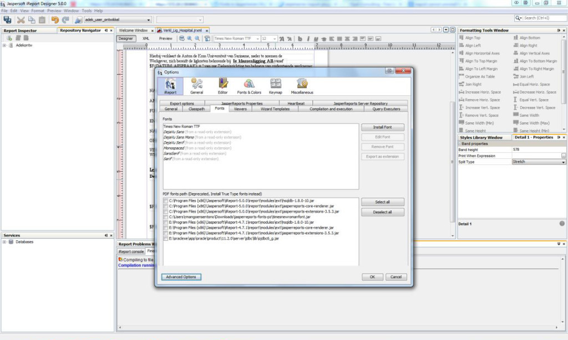Click Cancel in the Options dialog
The width and height of the screenshot is (568, 340).
coord(396,277)
